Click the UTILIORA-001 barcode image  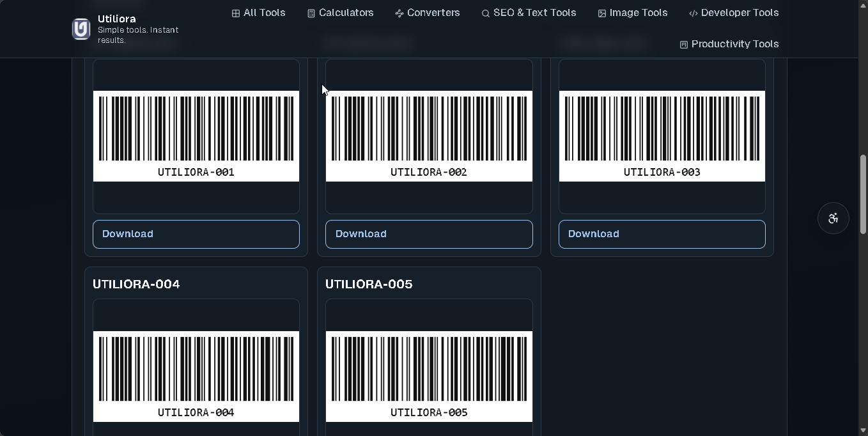point(196,136)
